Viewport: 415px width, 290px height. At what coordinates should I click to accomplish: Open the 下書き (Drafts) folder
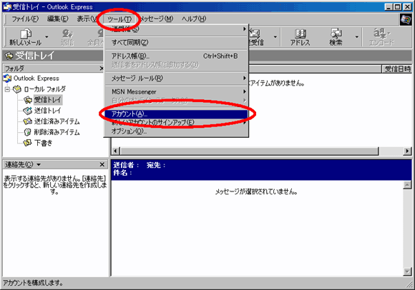[x=38, y=143]
